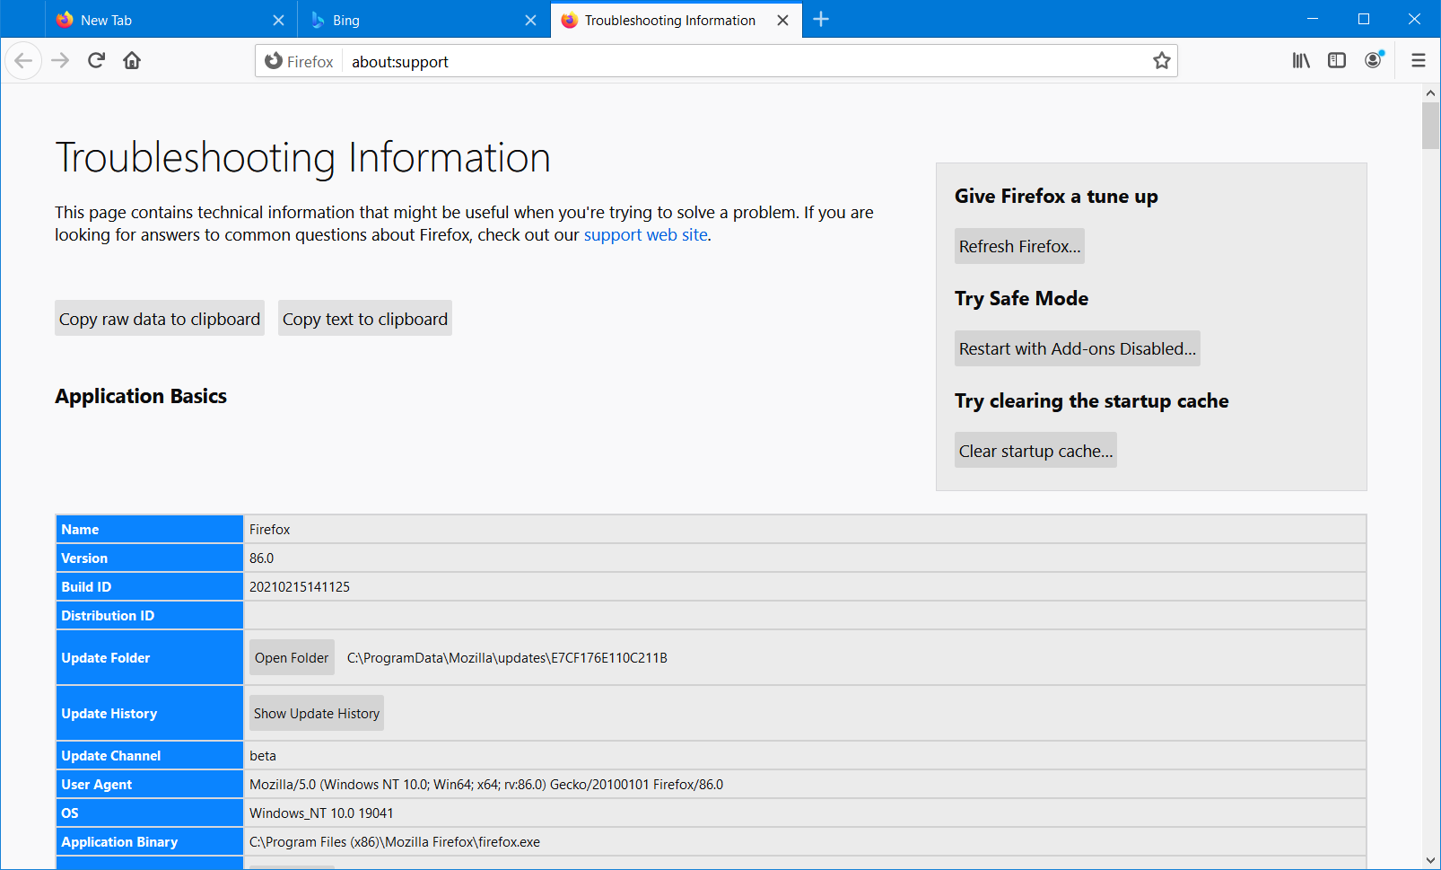Viewport: 1441px width, 870px height.
Task: Close the New Tab tab
Action: [278, 21]
